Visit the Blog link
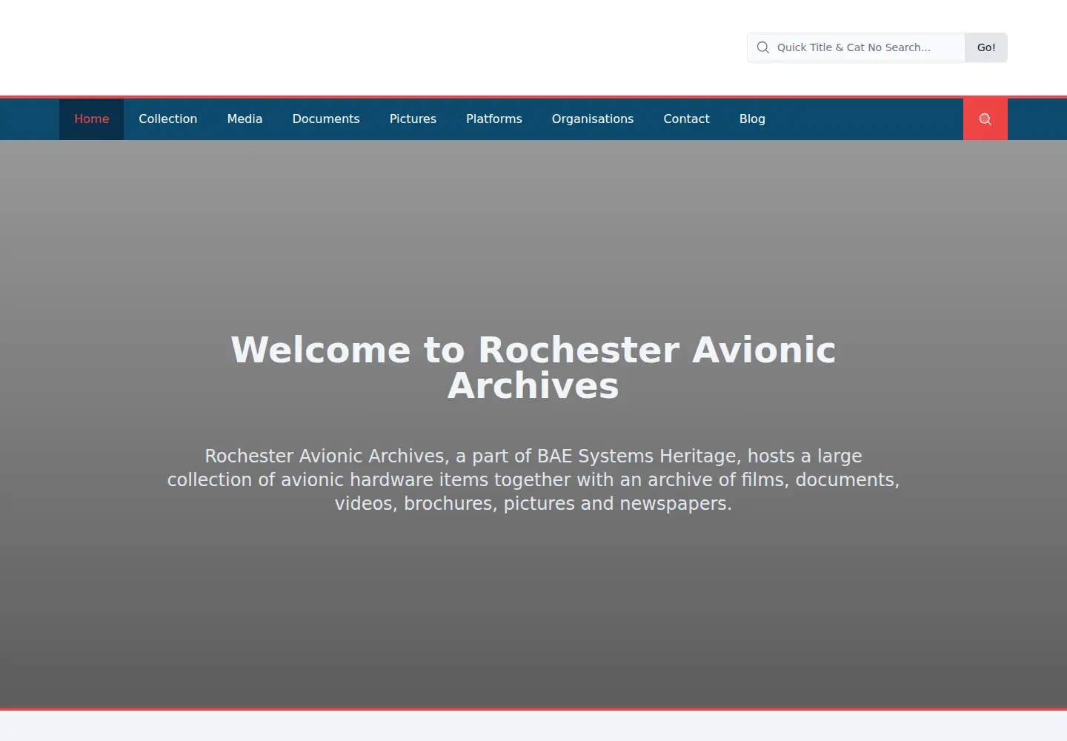Image resolution: width=1067 pixels, height=741 pixels. click(x=752, y=119)
